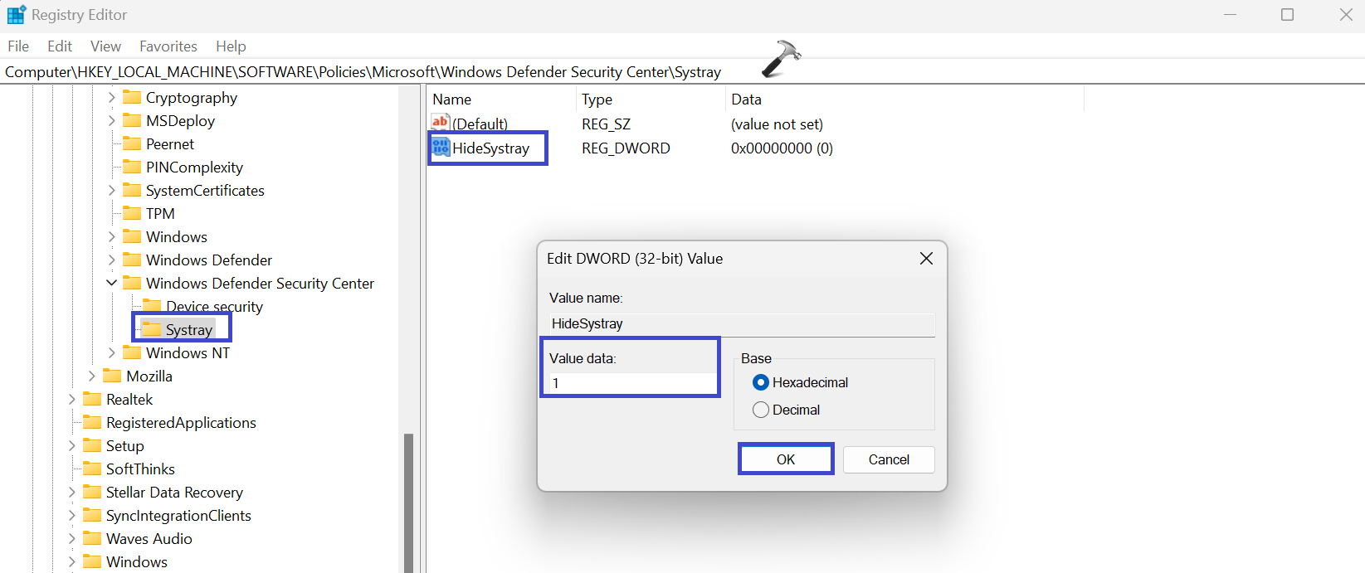This screenshot has width=1365, height=573.
Task: Confirm the DWORD edit with OK
Action: [x=786, y=459]
